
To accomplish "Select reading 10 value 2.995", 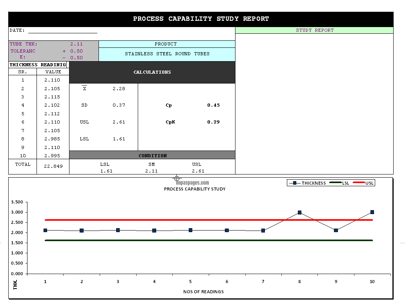I will click(52, 156).
